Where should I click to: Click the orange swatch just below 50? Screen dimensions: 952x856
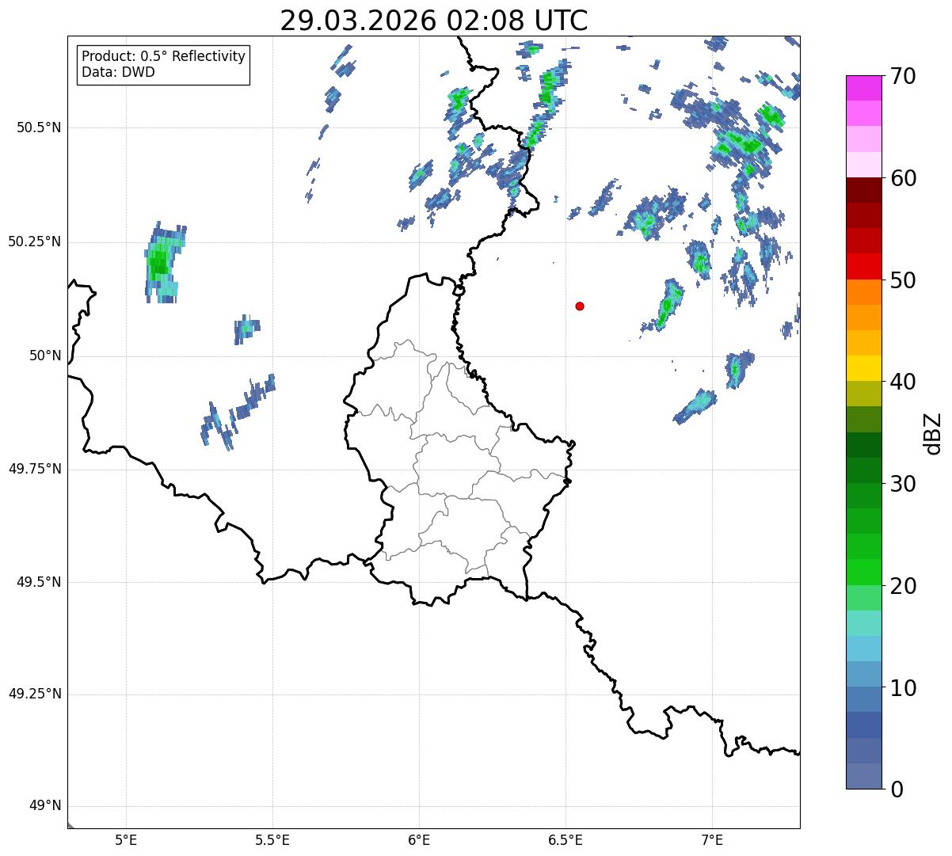864,292
